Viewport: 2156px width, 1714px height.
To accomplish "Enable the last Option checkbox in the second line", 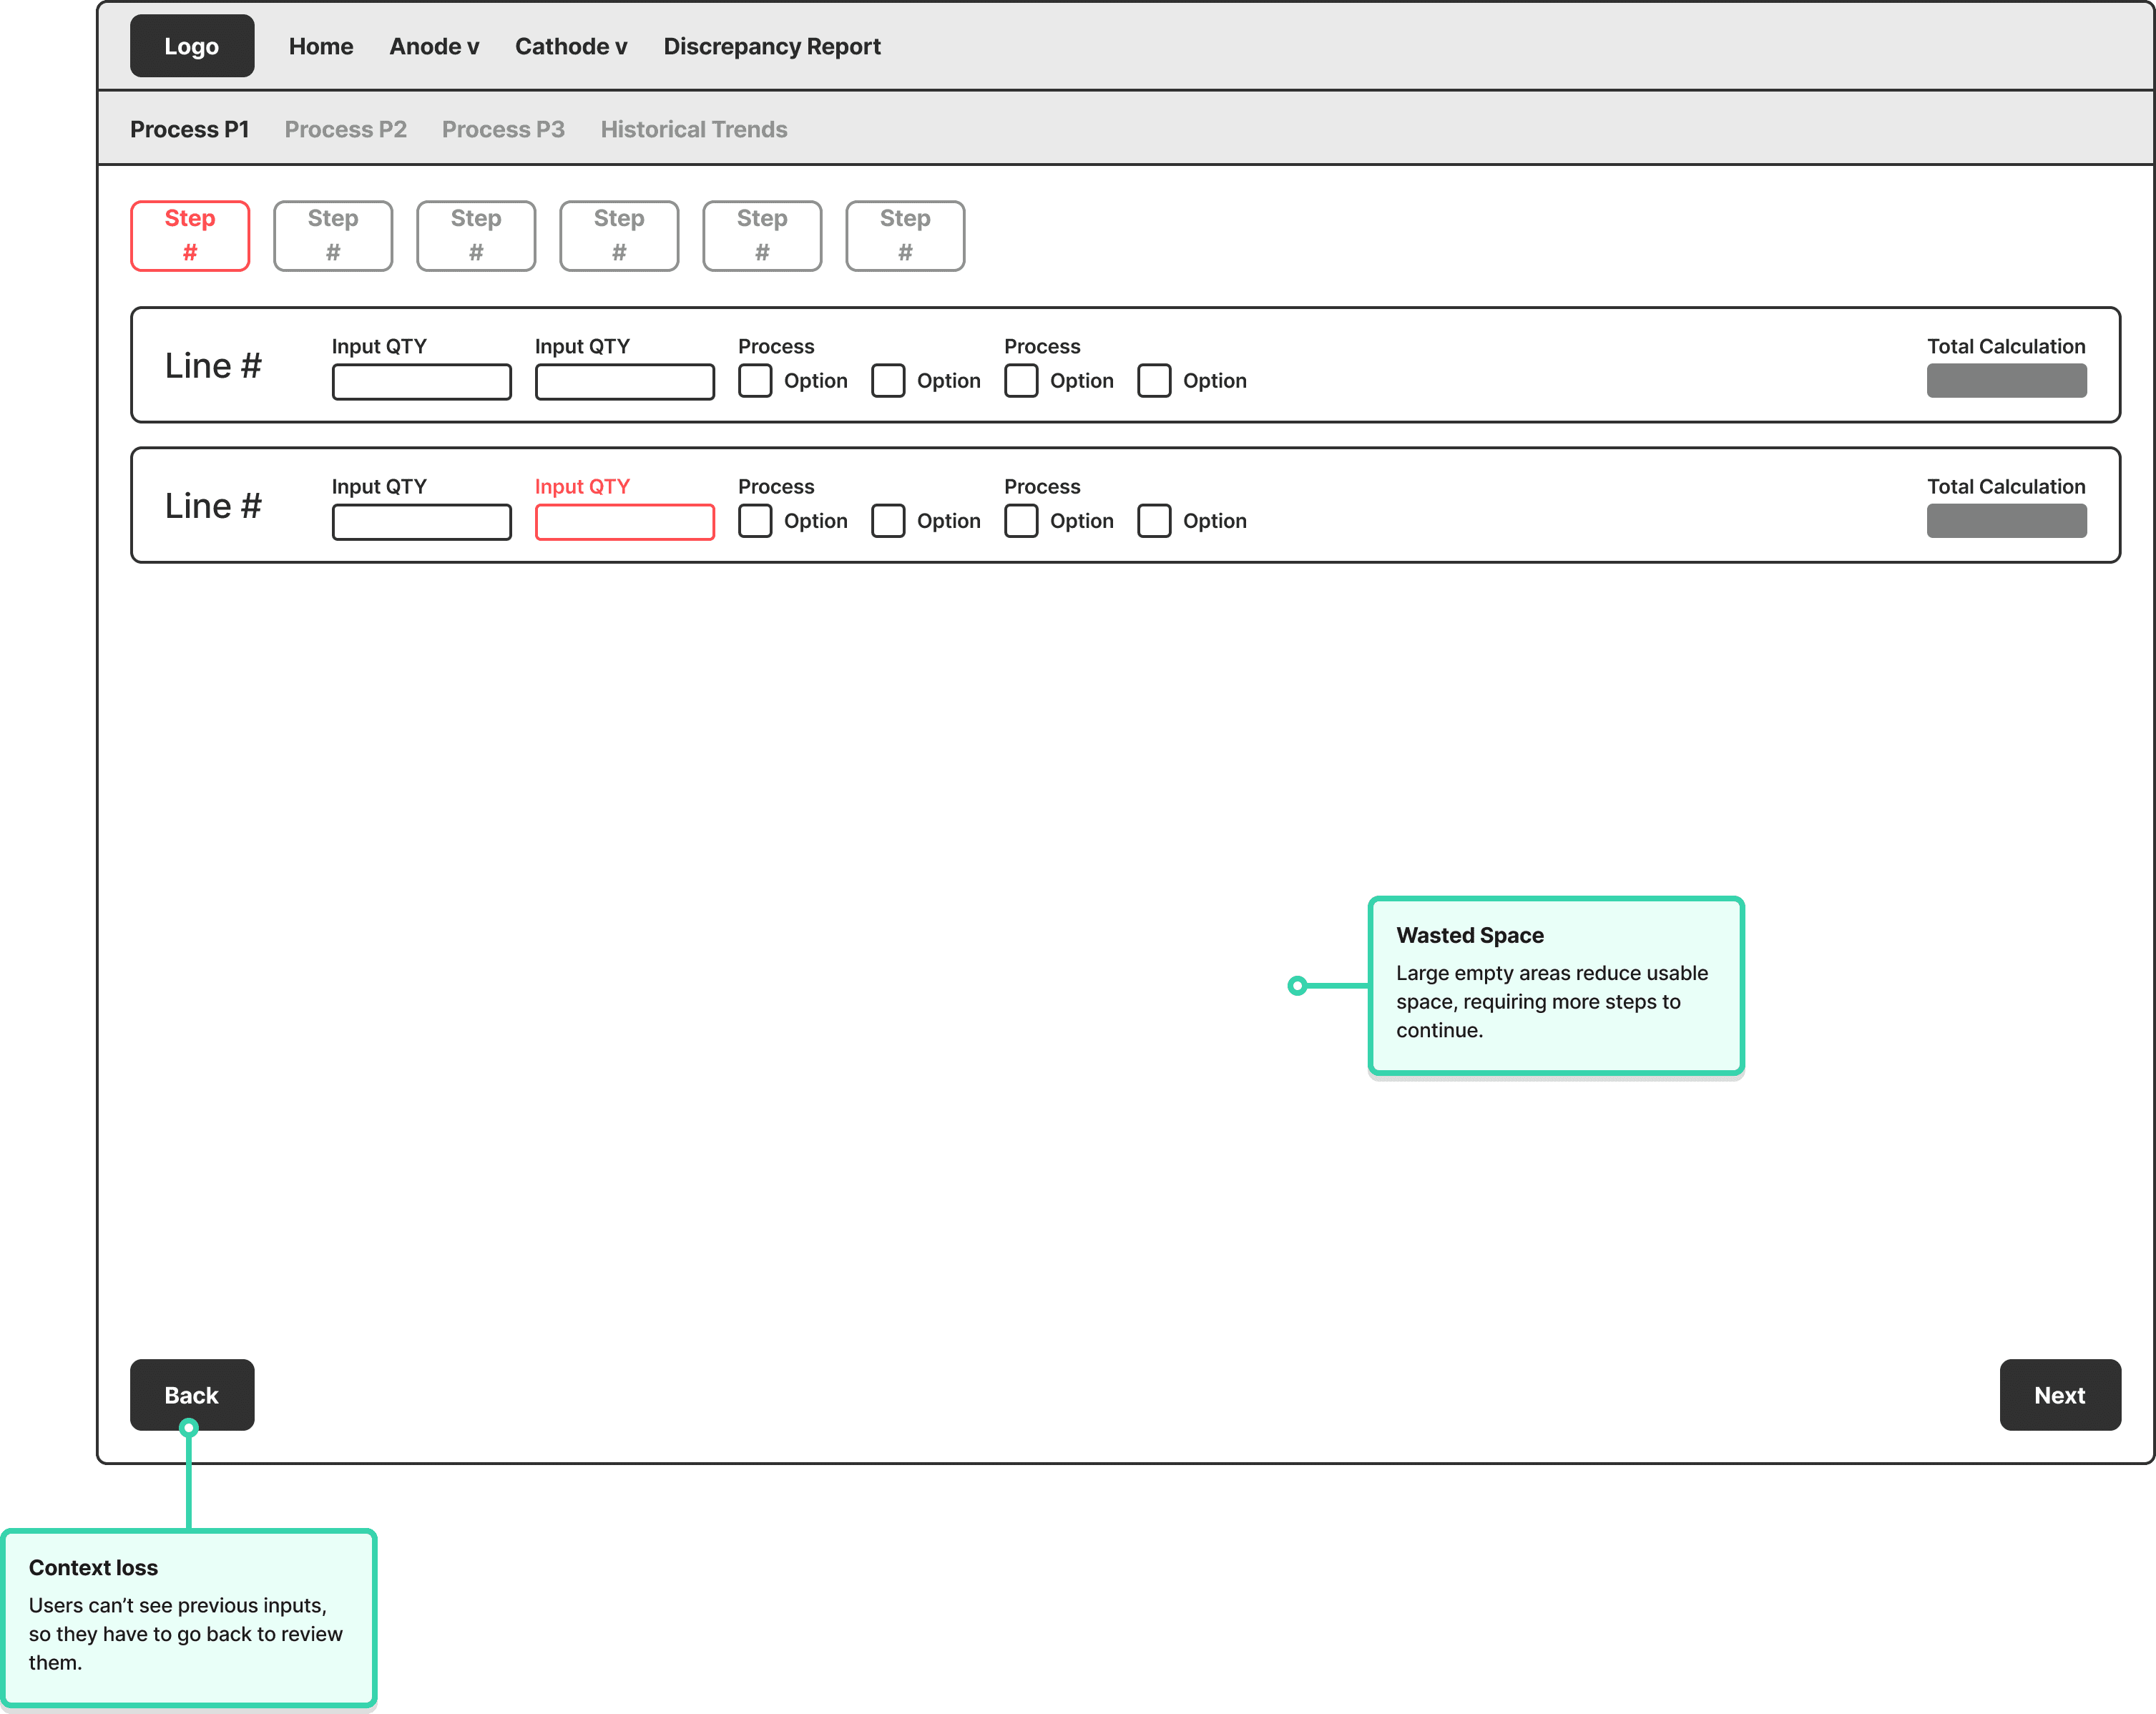I will click(x=1155, y=521).
